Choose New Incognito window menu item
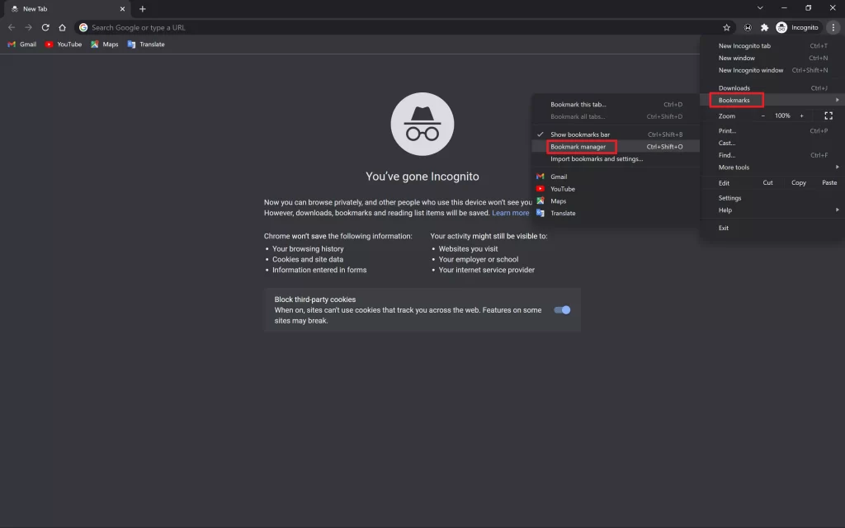 [772, 70]
